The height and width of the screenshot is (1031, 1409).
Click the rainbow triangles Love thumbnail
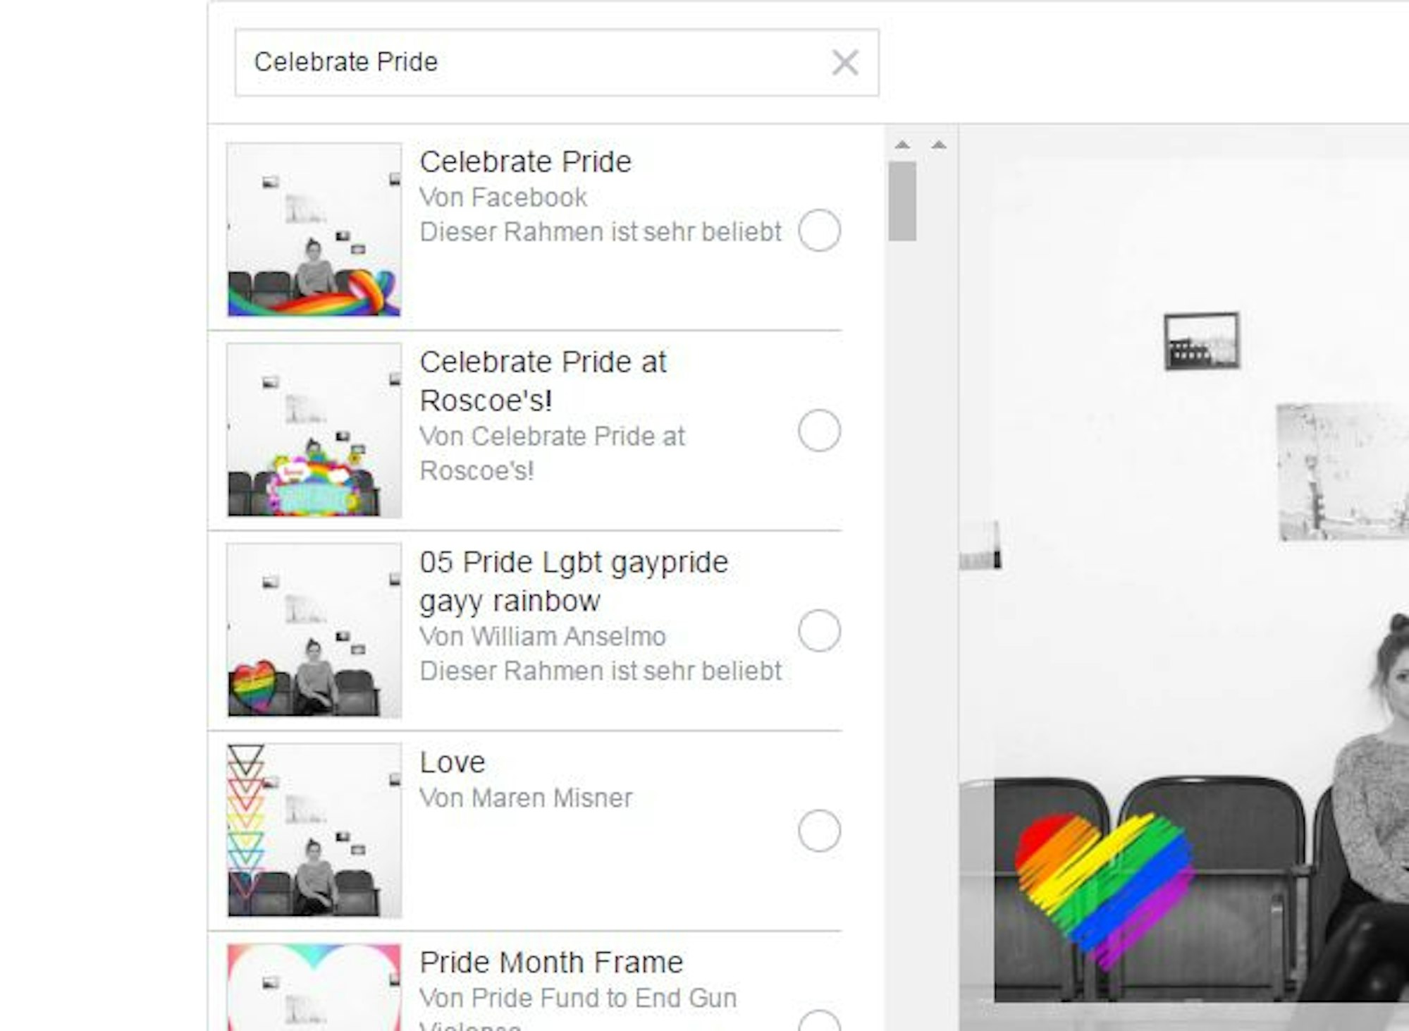[314, 831]
